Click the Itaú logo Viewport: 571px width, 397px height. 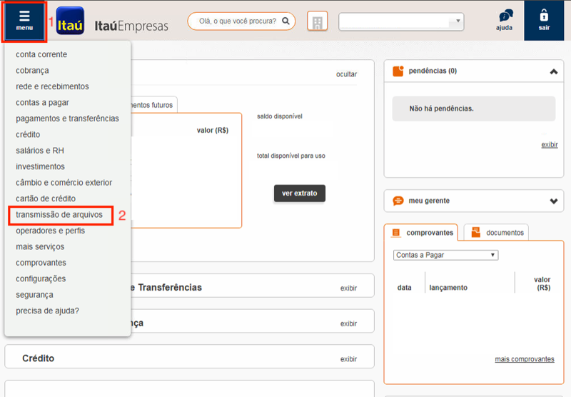click(x=70, y=21)
